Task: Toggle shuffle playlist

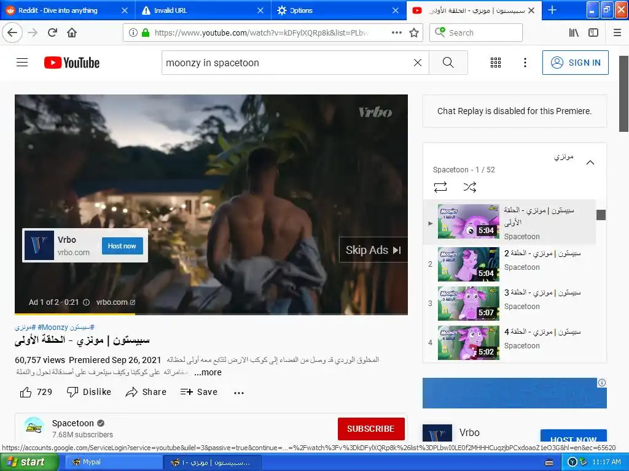Action: [470, 187]
